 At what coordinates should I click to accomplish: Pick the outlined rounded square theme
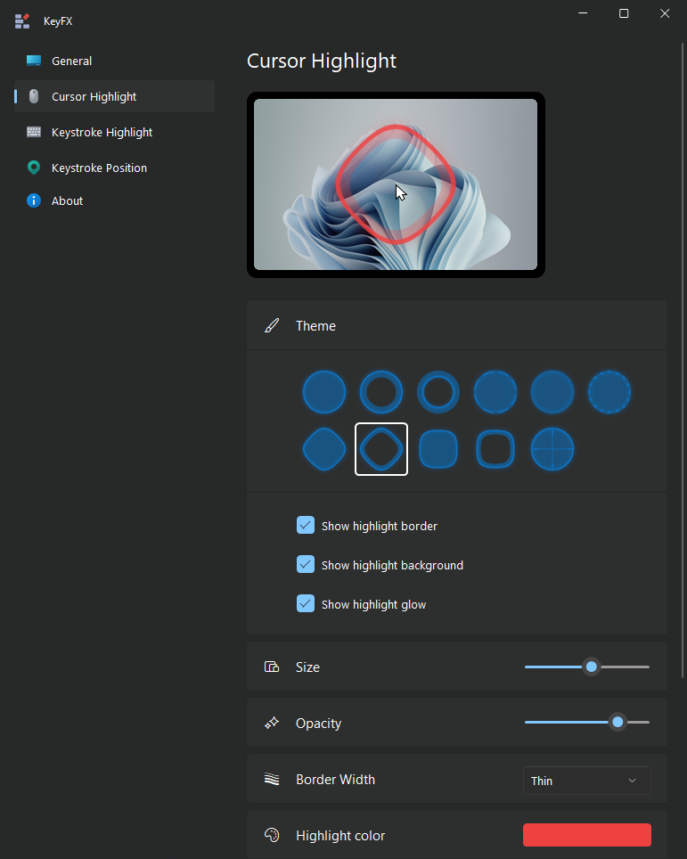(495, 449)
